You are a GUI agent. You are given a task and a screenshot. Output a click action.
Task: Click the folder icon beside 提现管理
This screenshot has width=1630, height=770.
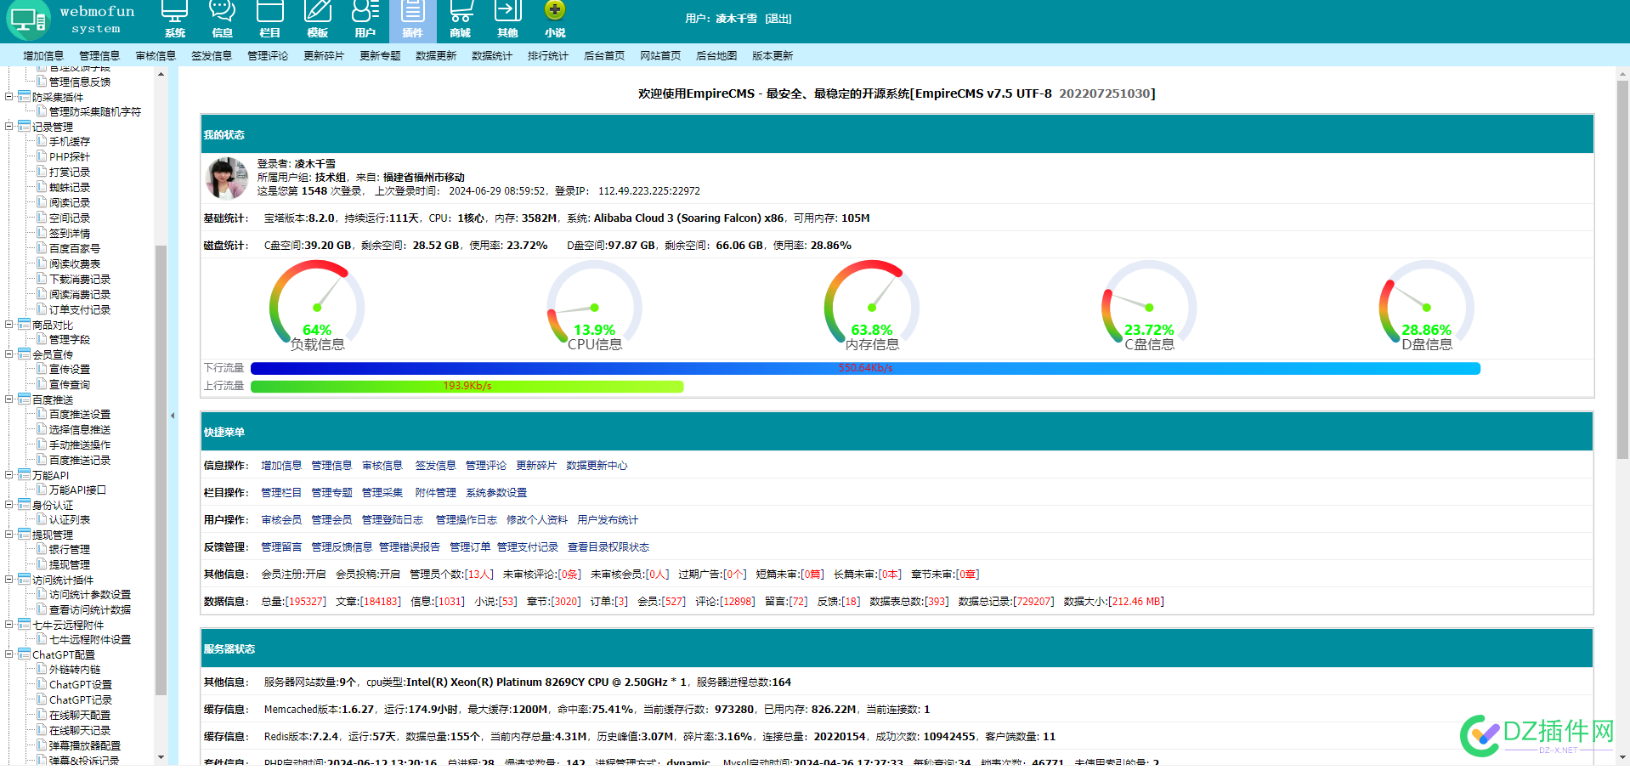[x=25, y=534]
